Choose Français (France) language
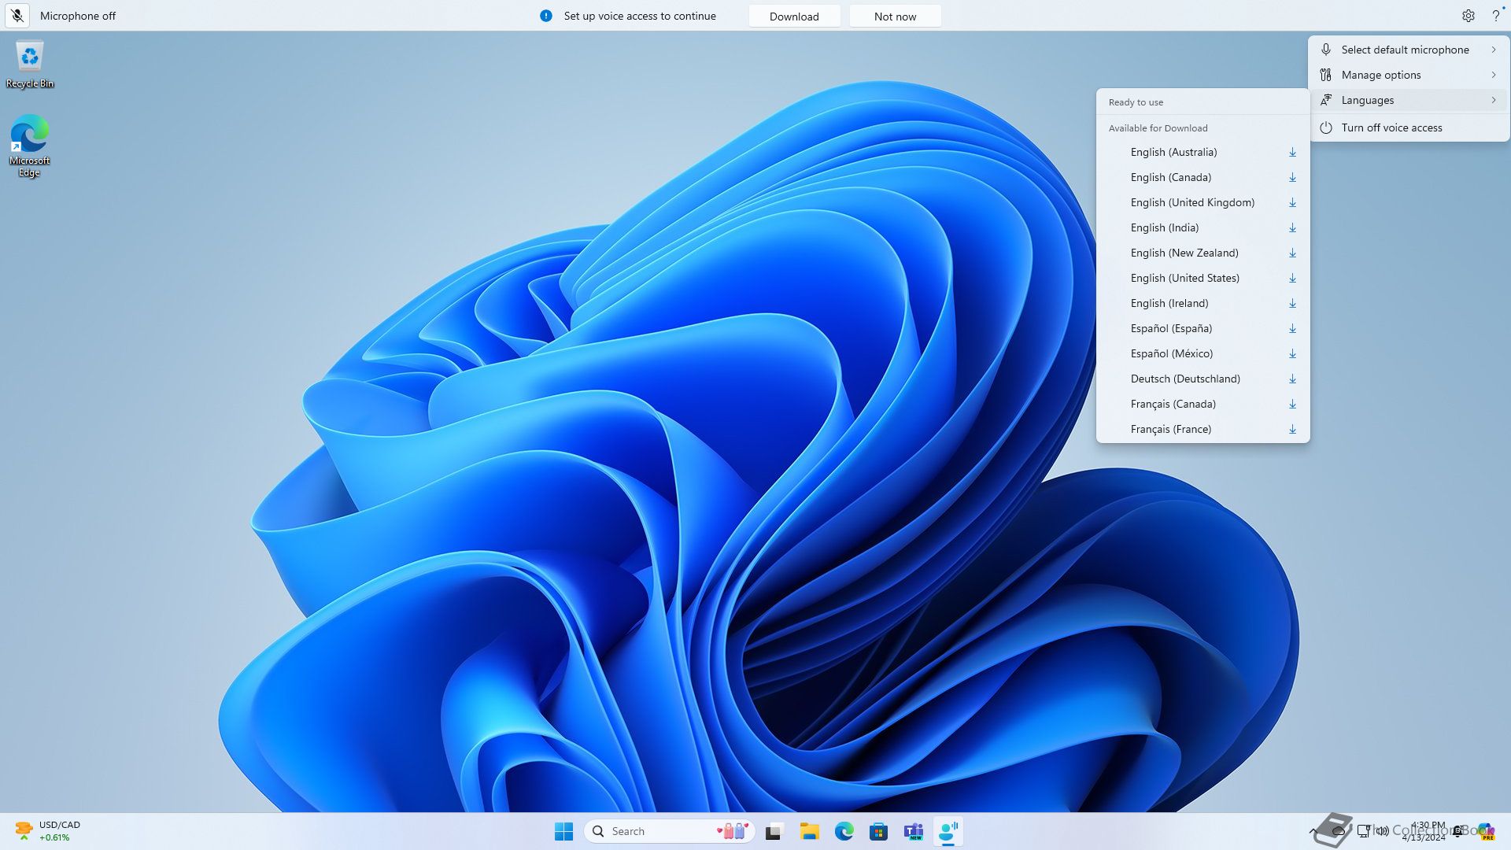 click(x=1203, y=429)
